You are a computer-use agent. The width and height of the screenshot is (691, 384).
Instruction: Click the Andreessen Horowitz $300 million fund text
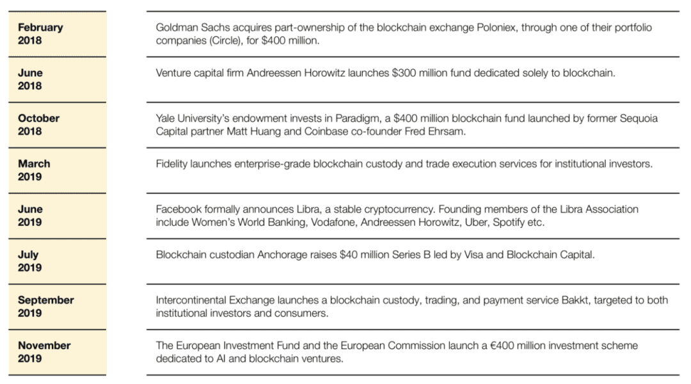(x=385, y=73)
